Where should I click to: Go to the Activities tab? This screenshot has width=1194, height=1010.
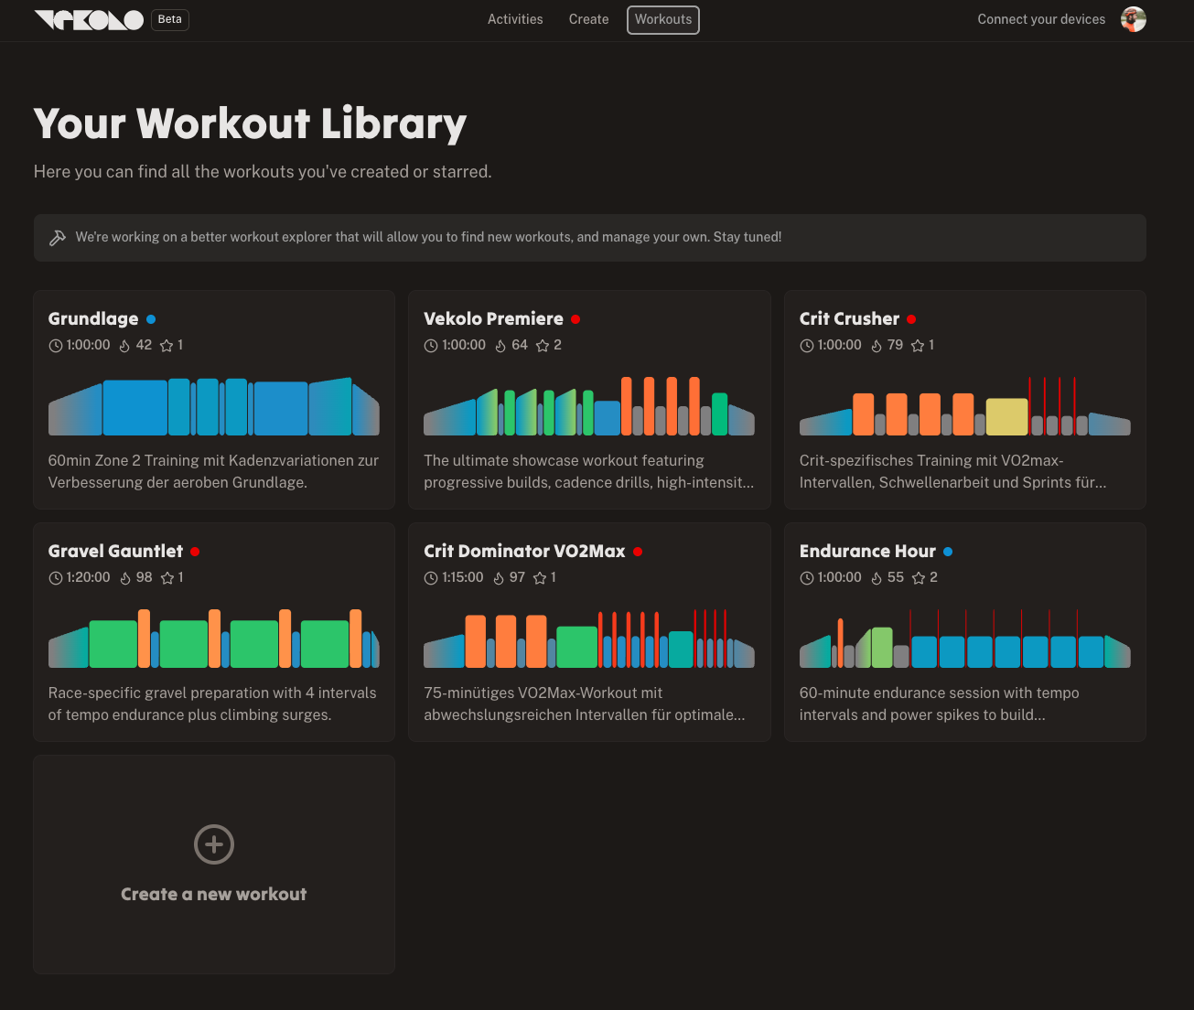click(x=515, y=19)
